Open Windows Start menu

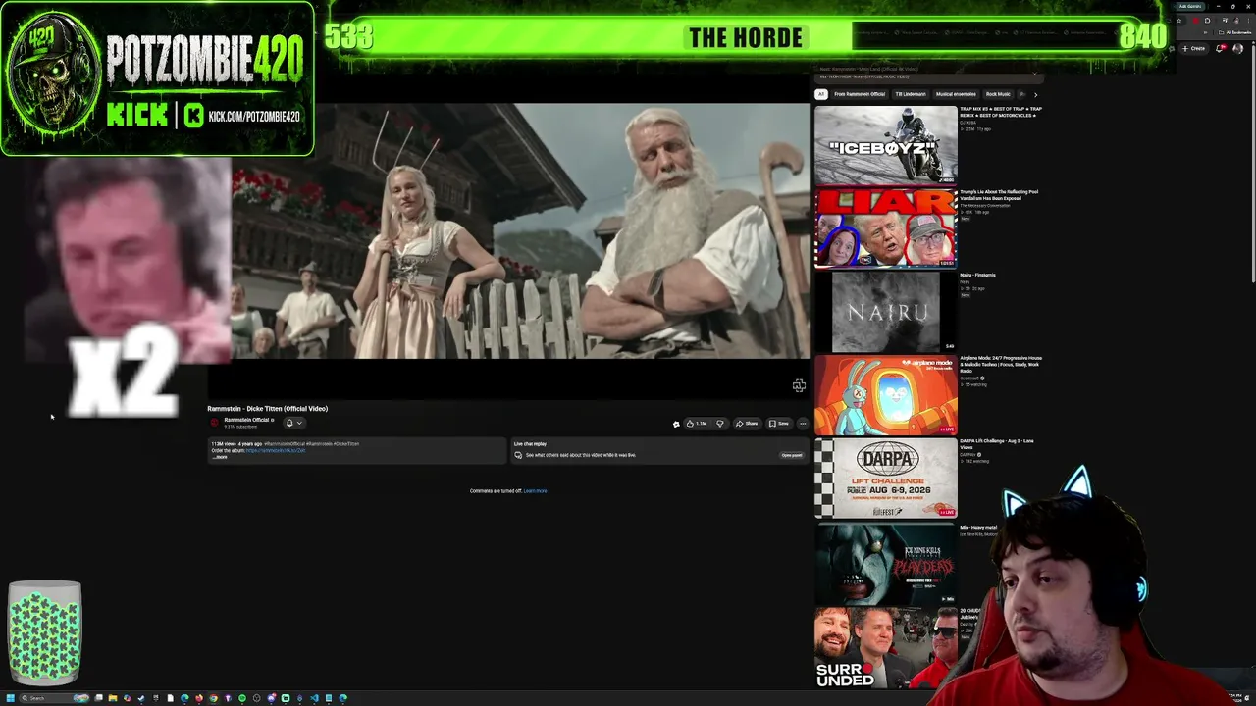click(x=11, y=698)
